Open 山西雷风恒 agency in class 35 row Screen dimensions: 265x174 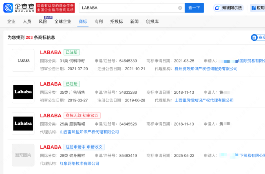204,100
